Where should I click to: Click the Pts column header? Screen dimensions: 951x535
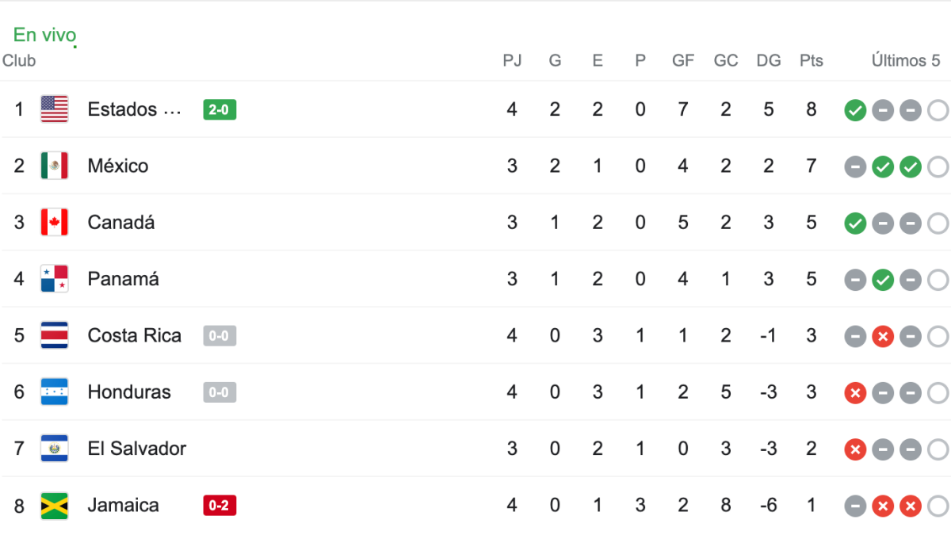[x=812, y=61]
